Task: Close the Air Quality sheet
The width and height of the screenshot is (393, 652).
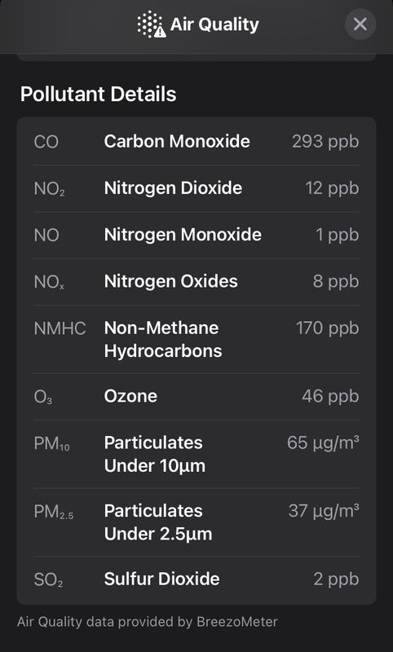Action: pyautogui.click(x=360, y=24)
